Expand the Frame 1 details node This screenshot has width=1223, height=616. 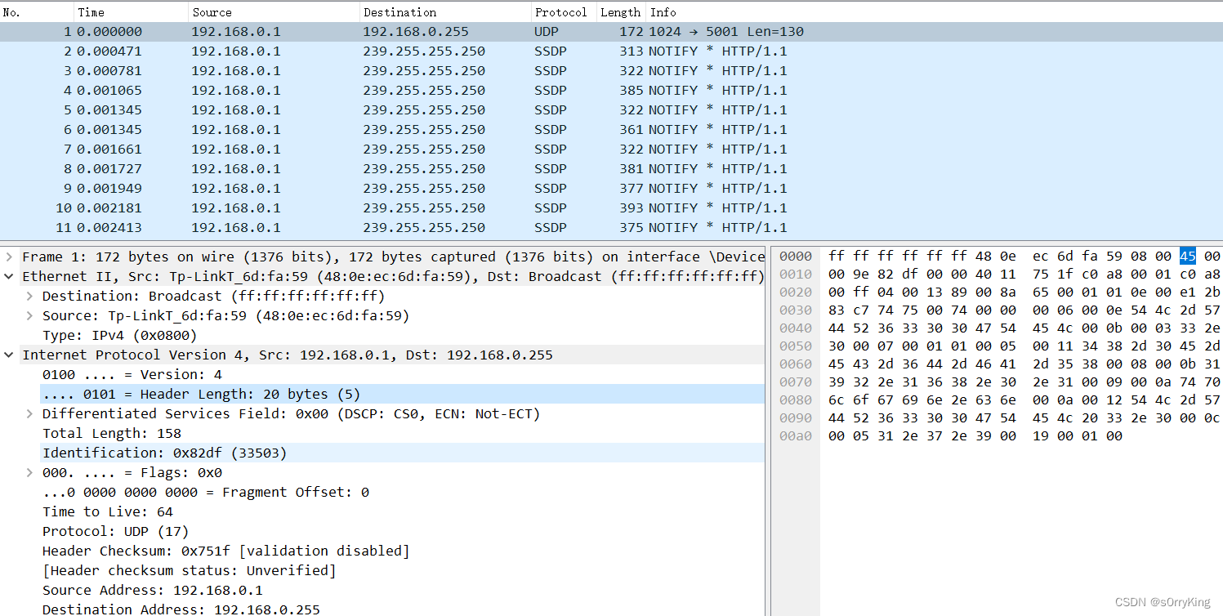tap(9, 257)
